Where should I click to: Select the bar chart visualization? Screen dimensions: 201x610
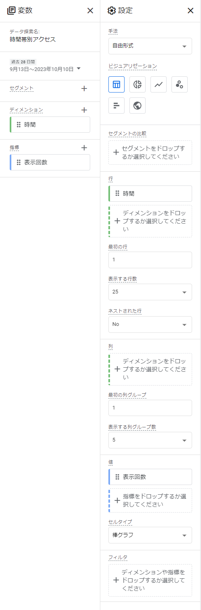116,106
